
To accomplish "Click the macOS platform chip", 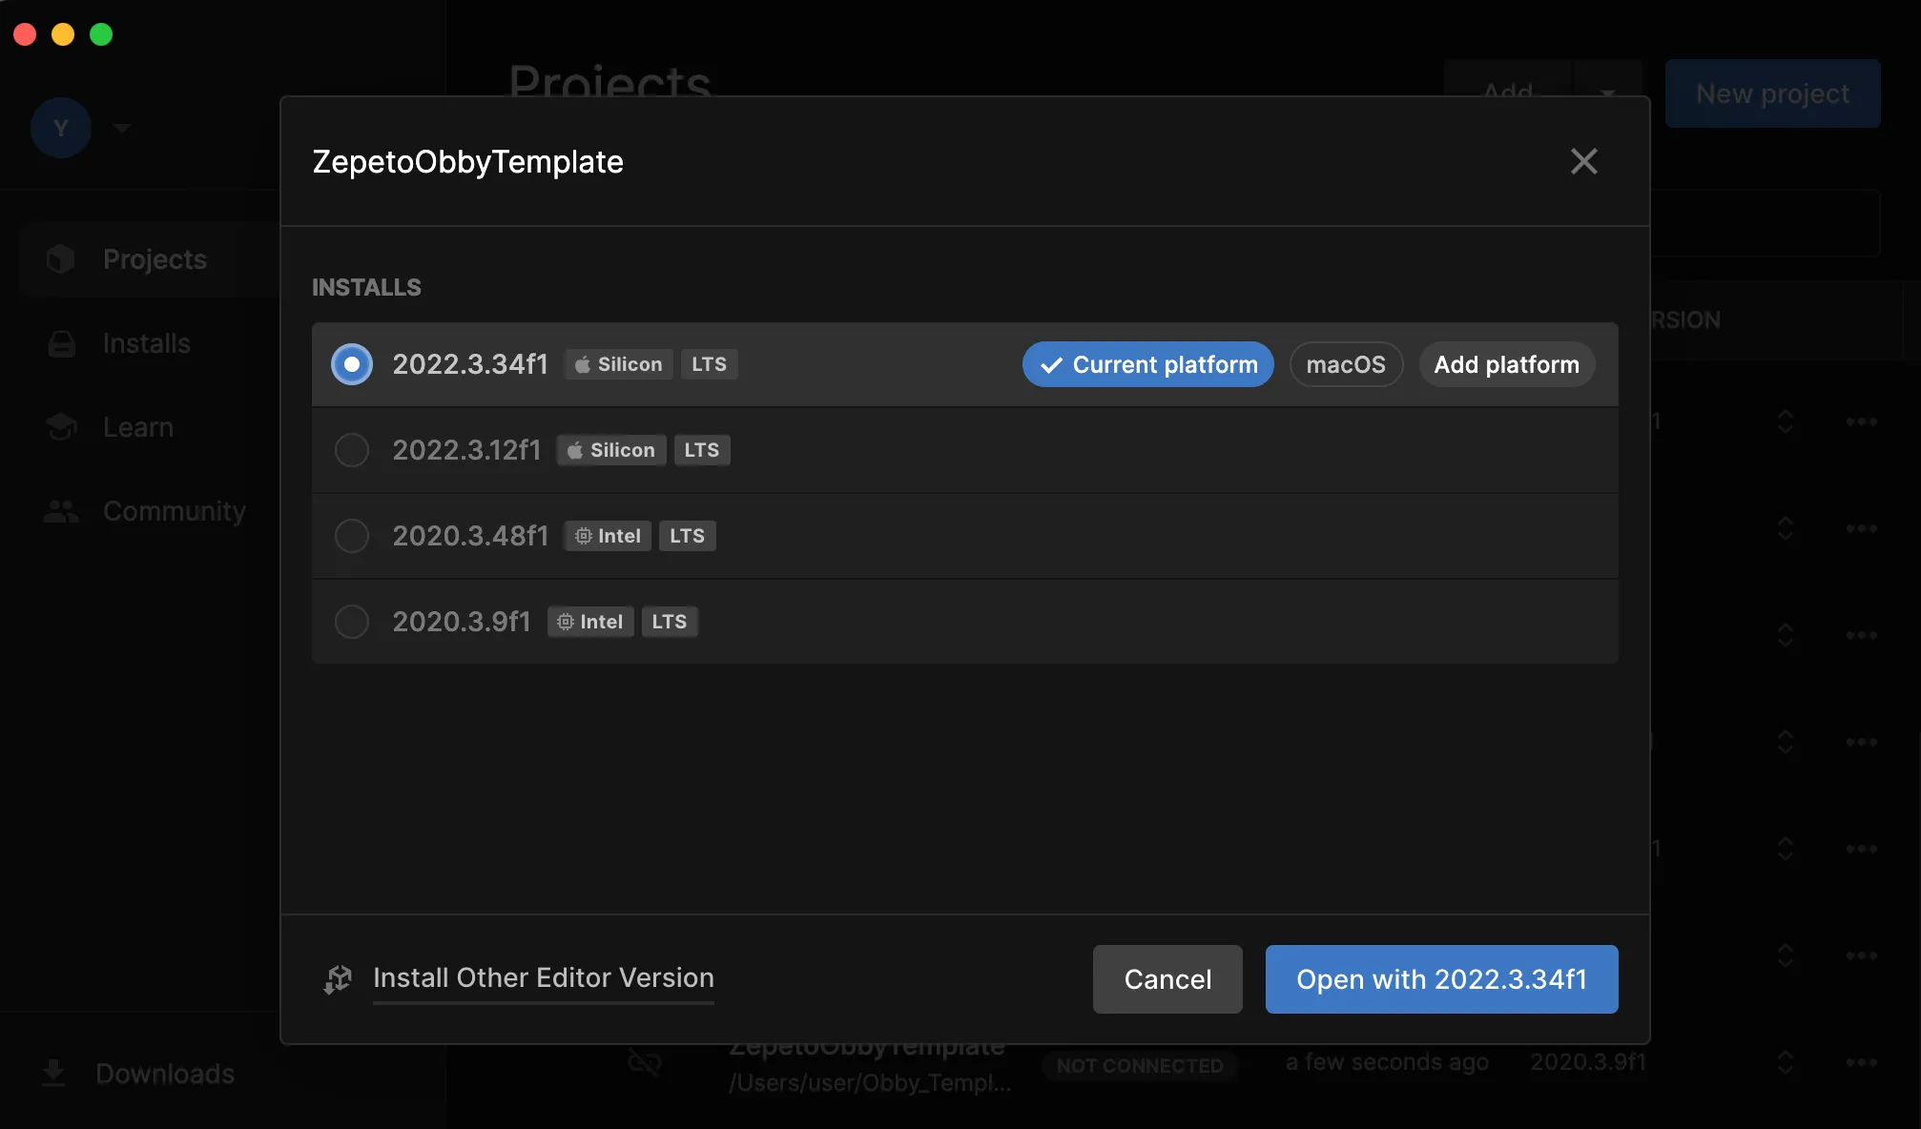I will pyautogui.click(x=1346, y=364).
